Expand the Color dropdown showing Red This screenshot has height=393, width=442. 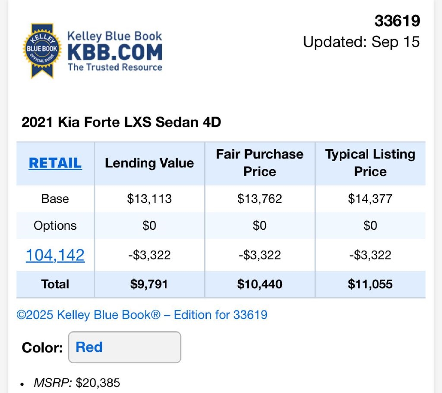coord(124,347)
